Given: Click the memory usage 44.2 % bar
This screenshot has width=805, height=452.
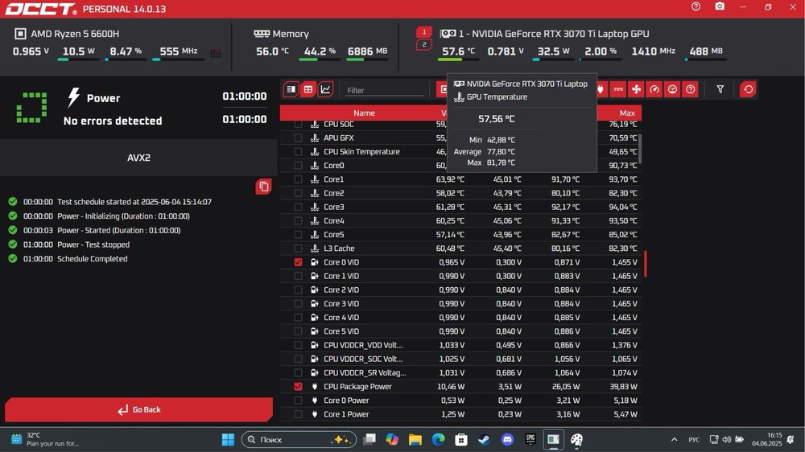Looking at the screenshot, I should click(319, 60).
